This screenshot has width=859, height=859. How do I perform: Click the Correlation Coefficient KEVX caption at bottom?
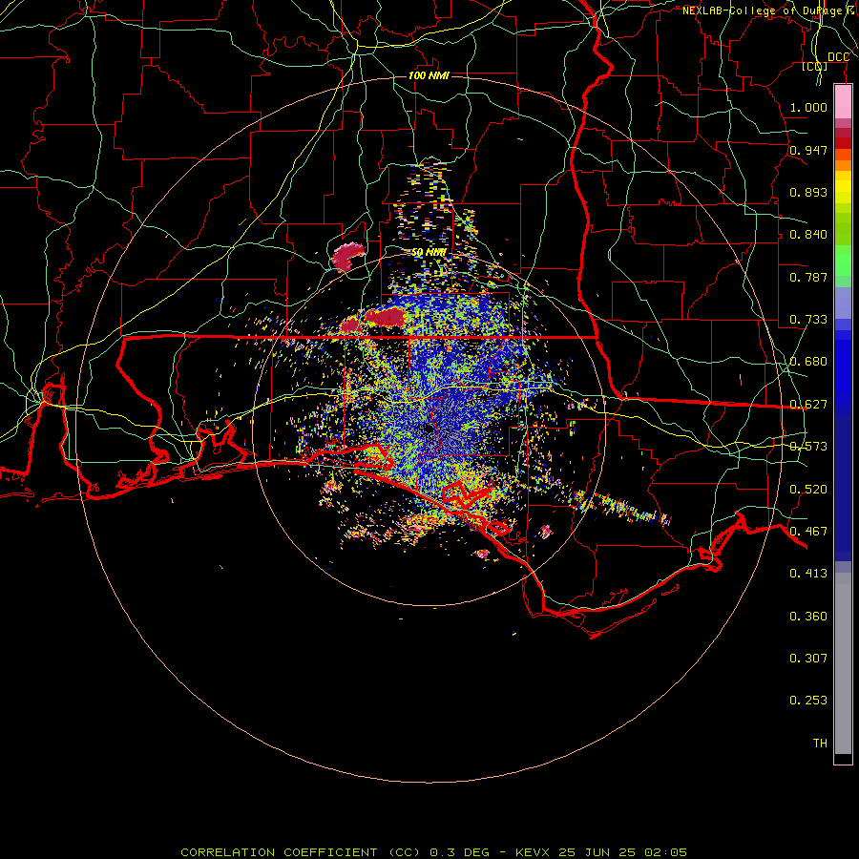coord(433,852)
